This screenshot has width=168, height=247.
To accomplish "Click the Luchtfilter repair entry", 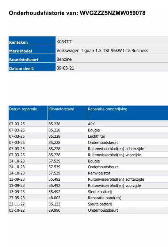I will 96,136.
